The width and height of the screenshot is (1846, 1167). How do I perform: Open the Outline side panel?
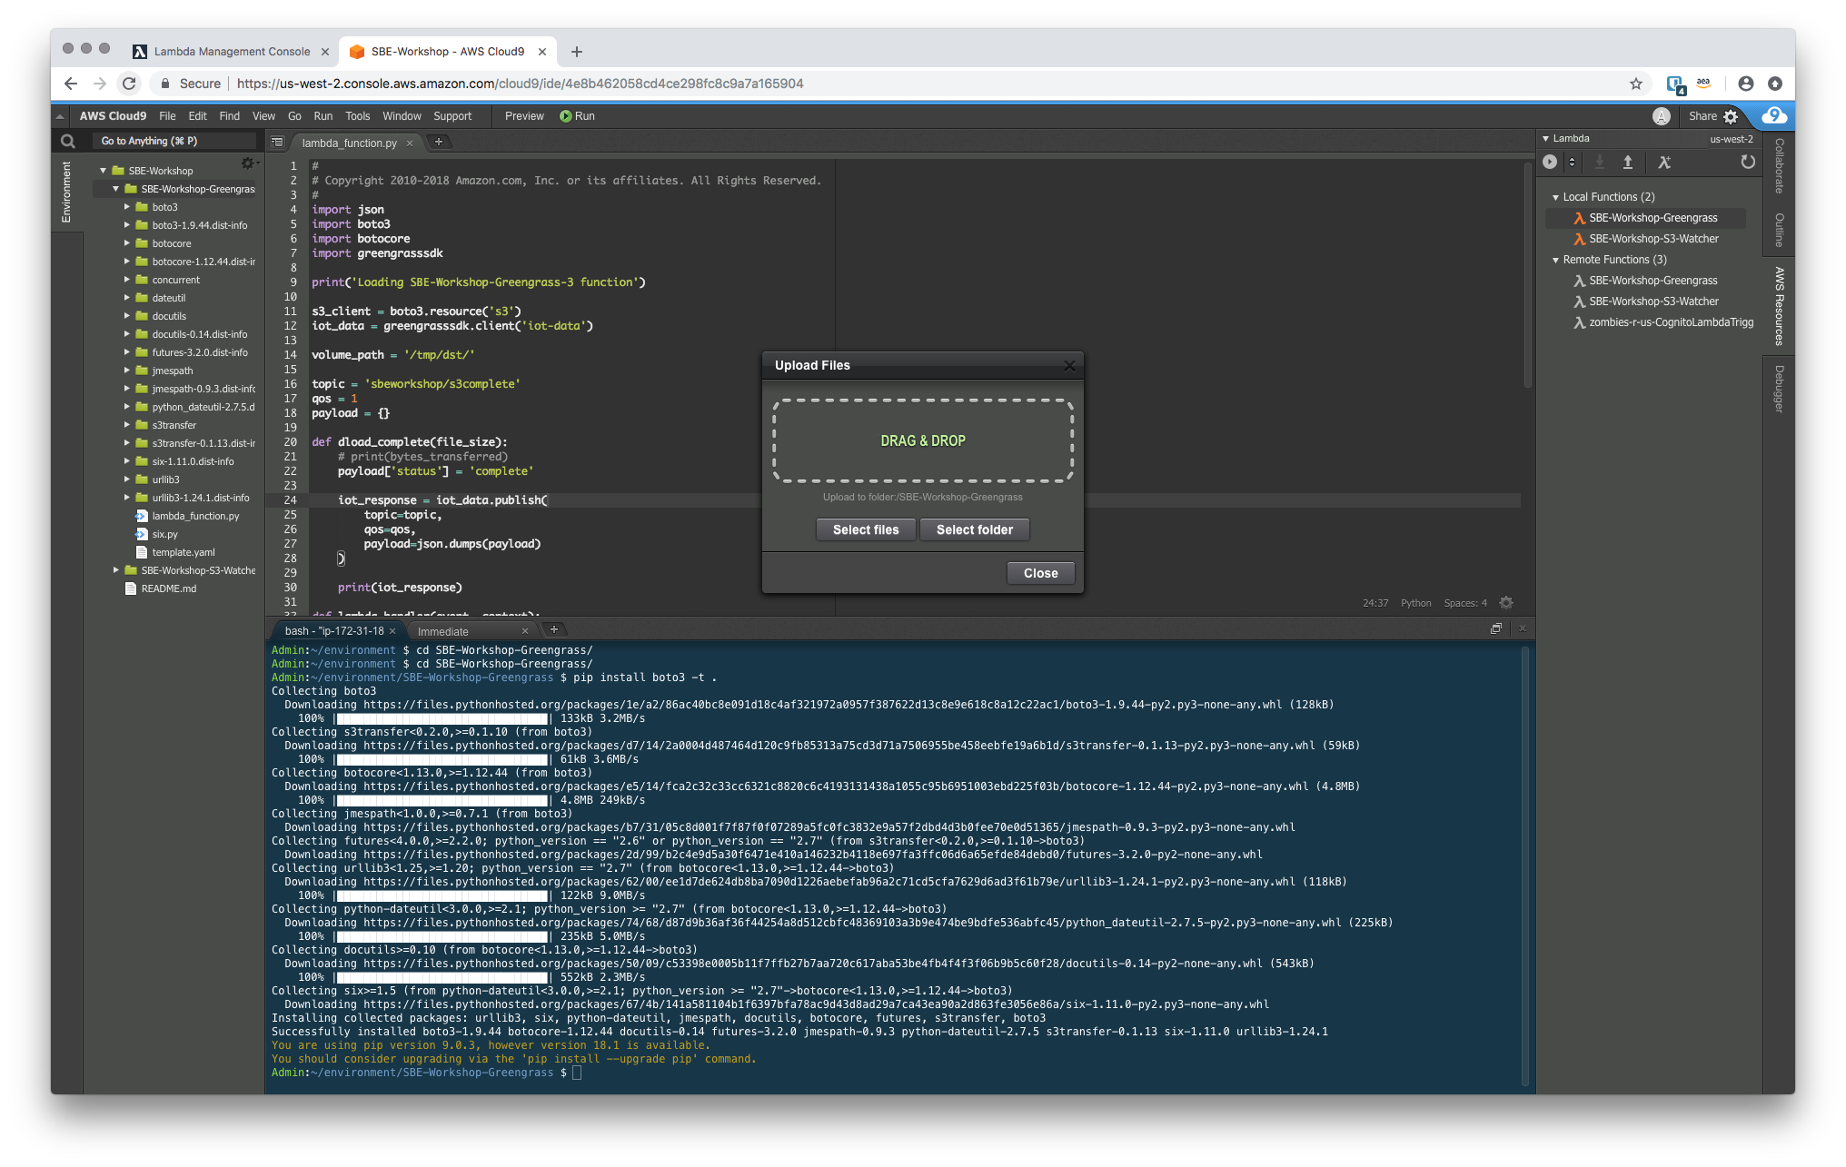[1779, 230]
